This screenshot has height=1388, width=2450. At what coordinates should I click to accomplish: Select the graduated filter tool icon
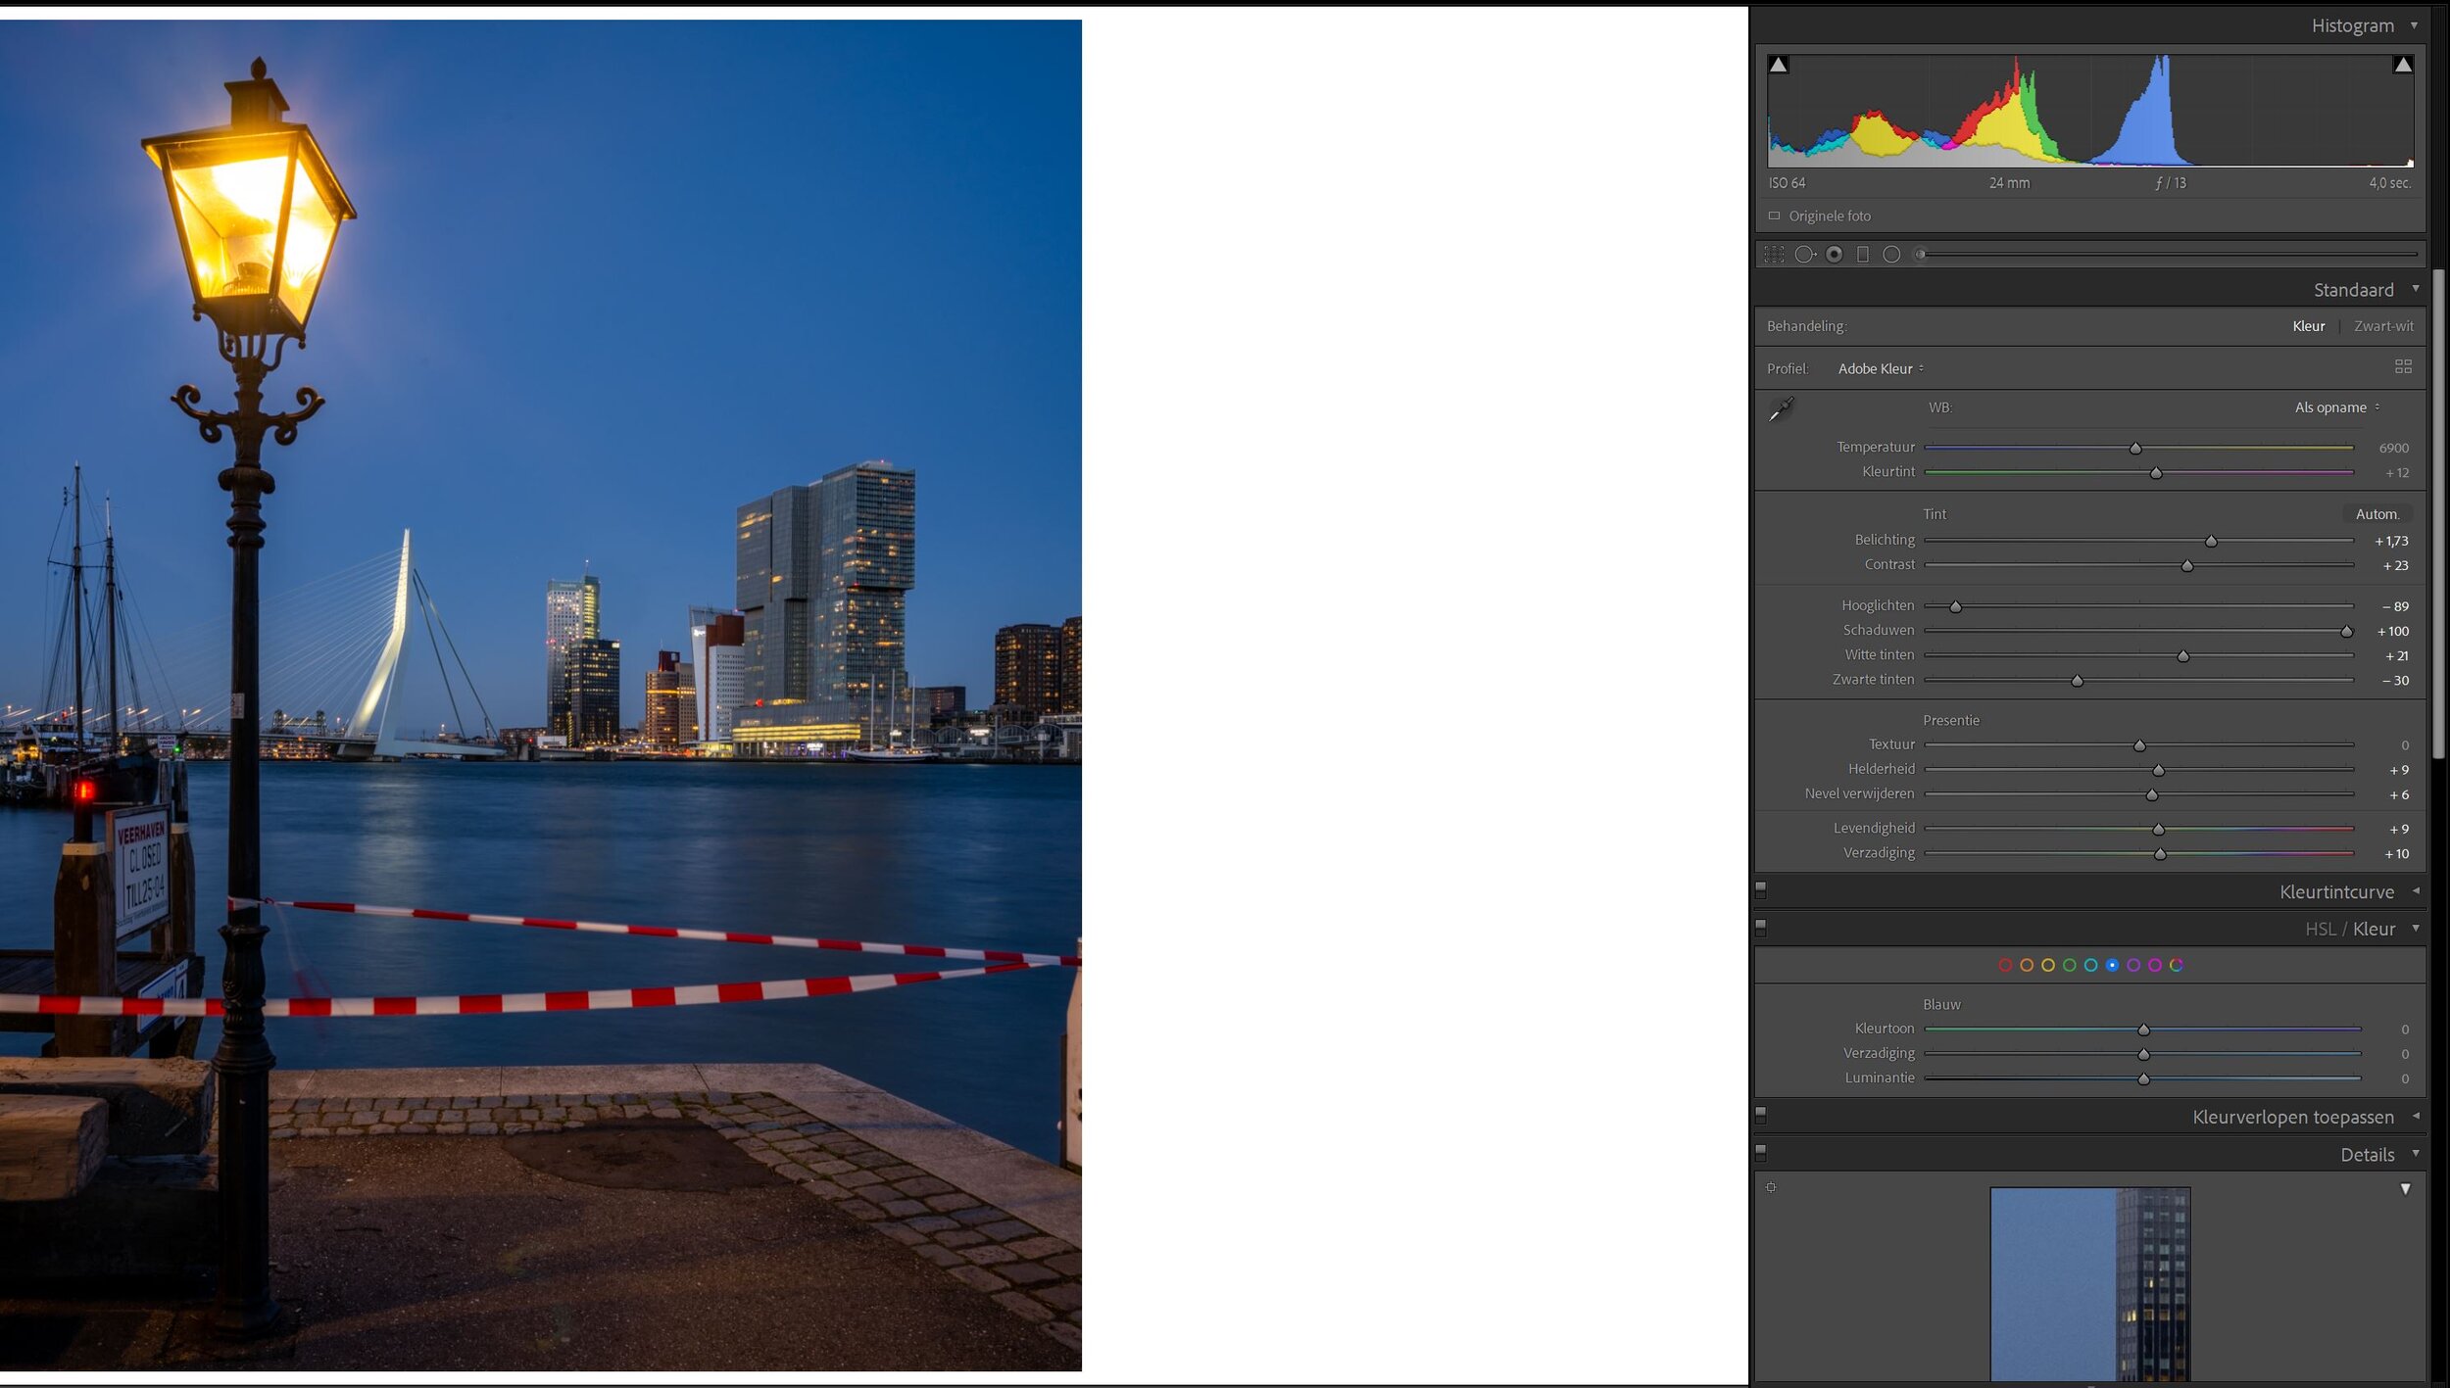1863,255
